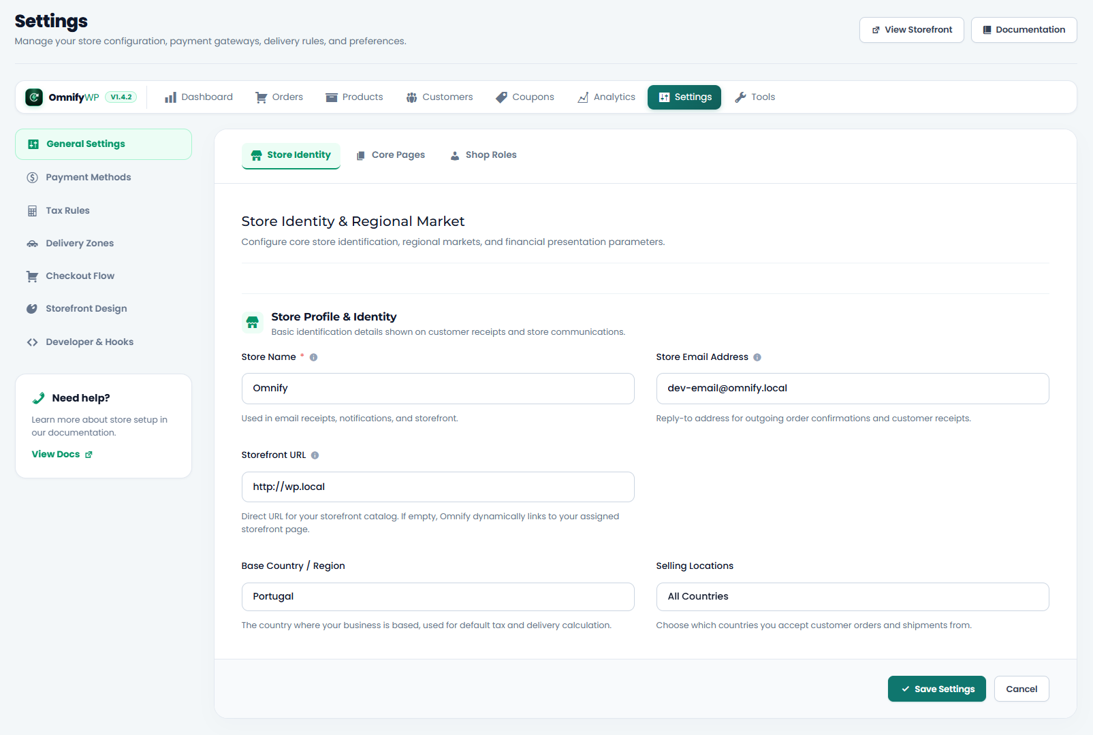Click the Need help phone icon
The image size is (1093, 735).
click(38, 398)
